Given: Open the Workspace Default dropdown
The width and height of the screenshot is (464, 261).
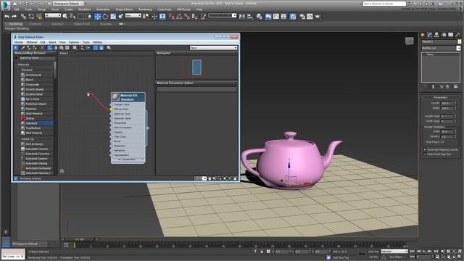Looking at the screenshot, I should coord(68,4).
